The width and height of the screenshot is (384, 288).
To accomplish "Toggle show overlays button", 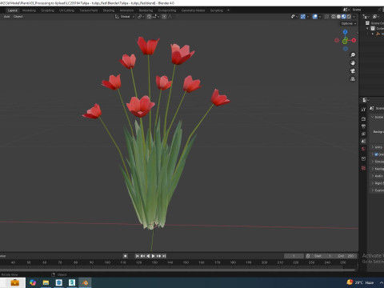I will pyautogui.click(x=315, y=17).
